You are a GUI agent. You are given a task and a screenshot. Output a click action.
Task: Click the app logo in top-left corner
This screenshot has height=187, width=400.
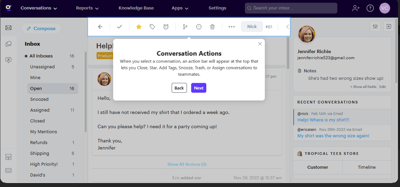8,8
